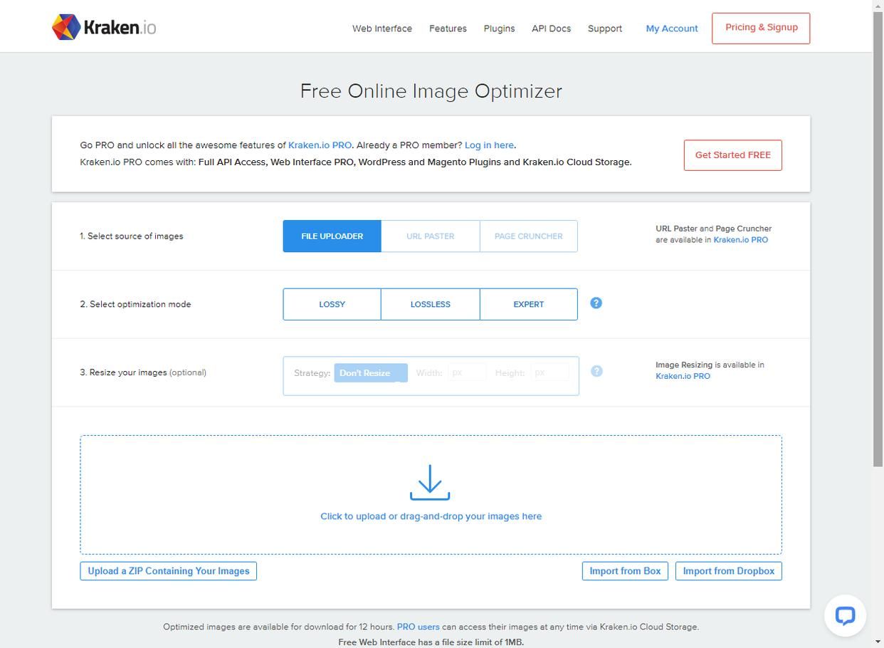This screenshot has width=884, height=648.
Task: Click Pricing & Signup button
Action: (761, 28)
